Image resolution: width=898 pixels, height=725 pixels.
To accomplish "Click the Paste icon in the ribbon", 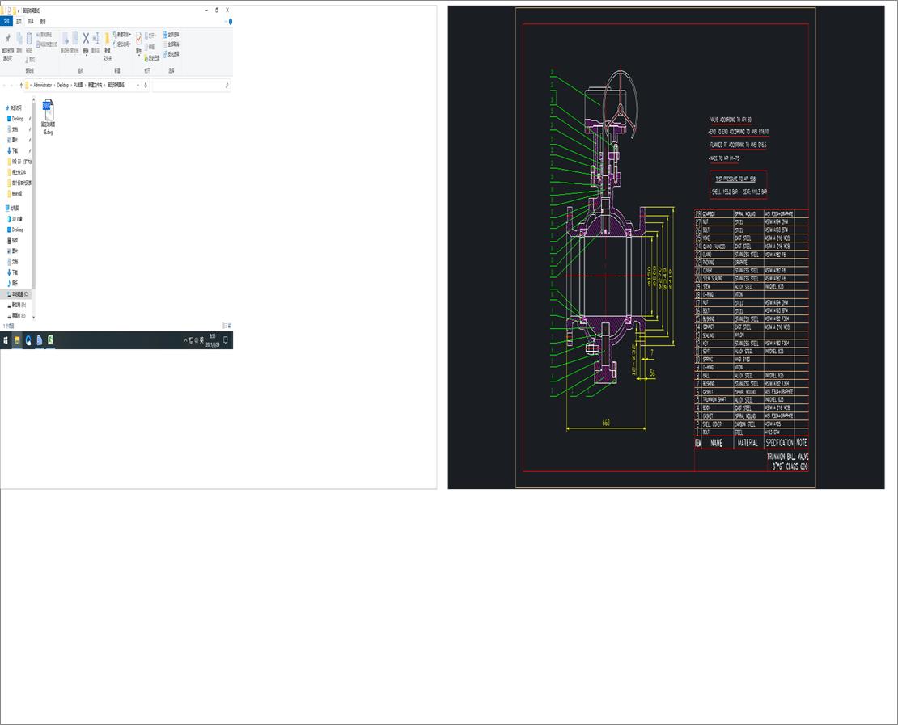I will [28, 39].
